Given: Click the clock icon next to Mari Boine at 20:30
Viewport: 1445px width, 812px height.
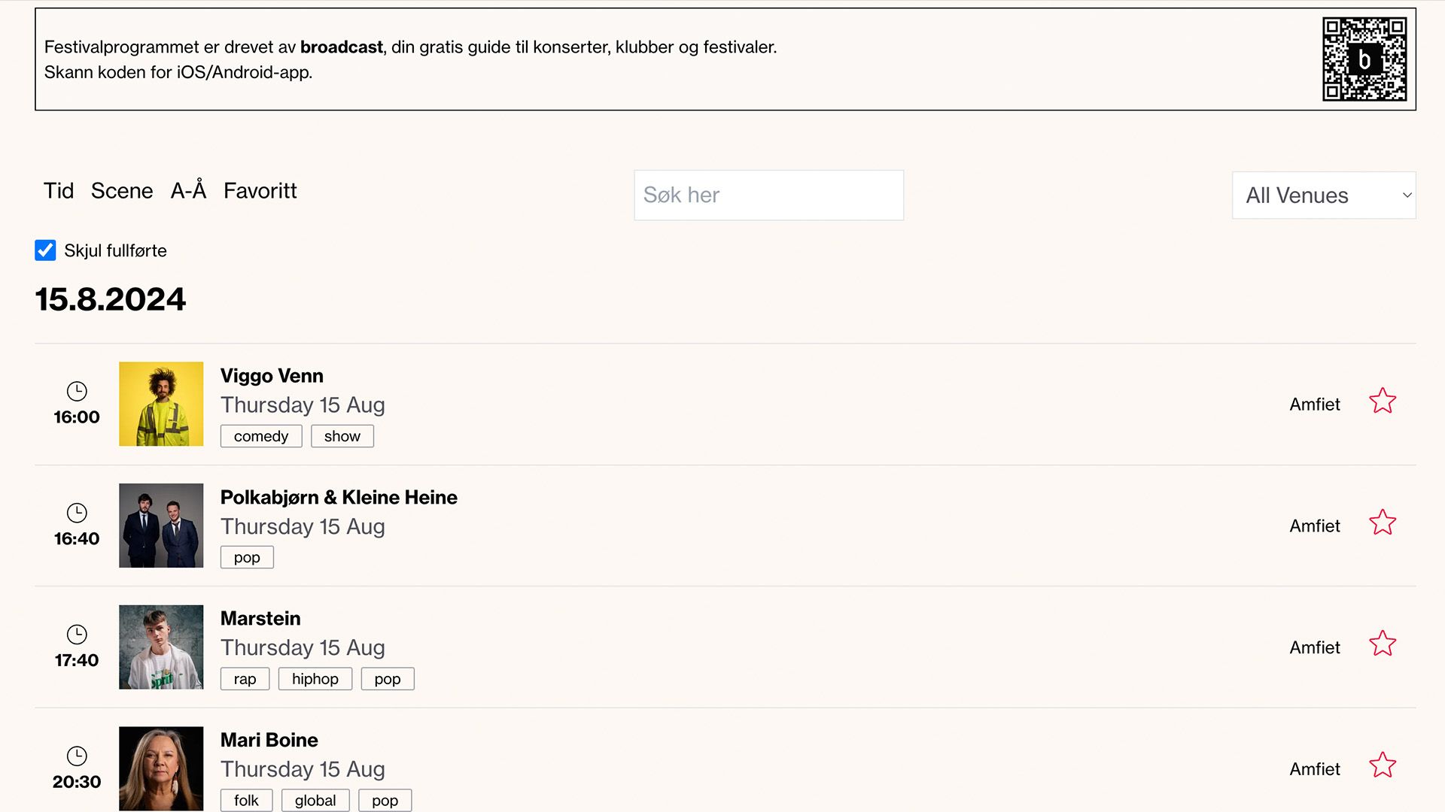Looking at the screenshot, I should (x=77, y=756).
